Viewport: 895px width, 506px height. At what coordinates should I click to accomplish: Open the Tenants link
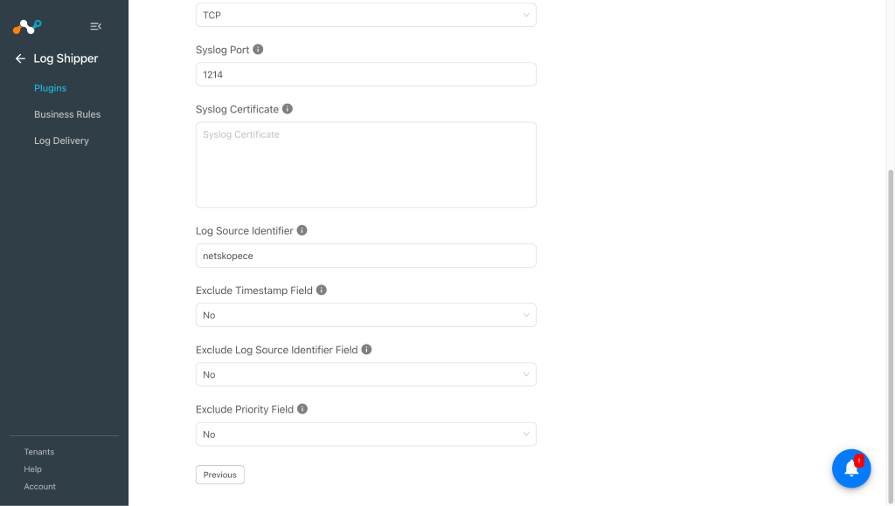coord(38,452)
